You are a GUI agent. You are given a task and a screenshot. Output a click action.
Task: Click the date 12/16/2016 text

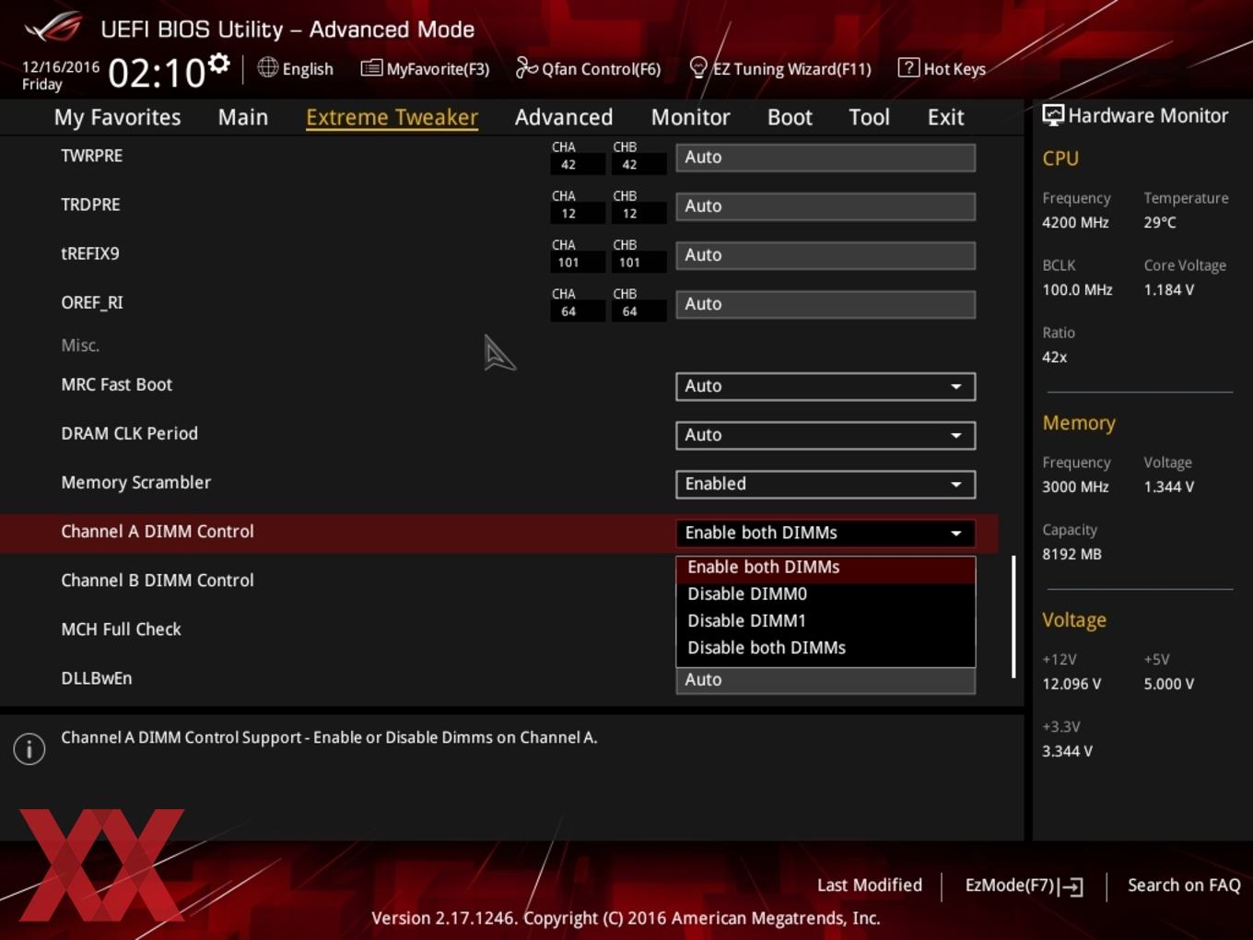61,66
